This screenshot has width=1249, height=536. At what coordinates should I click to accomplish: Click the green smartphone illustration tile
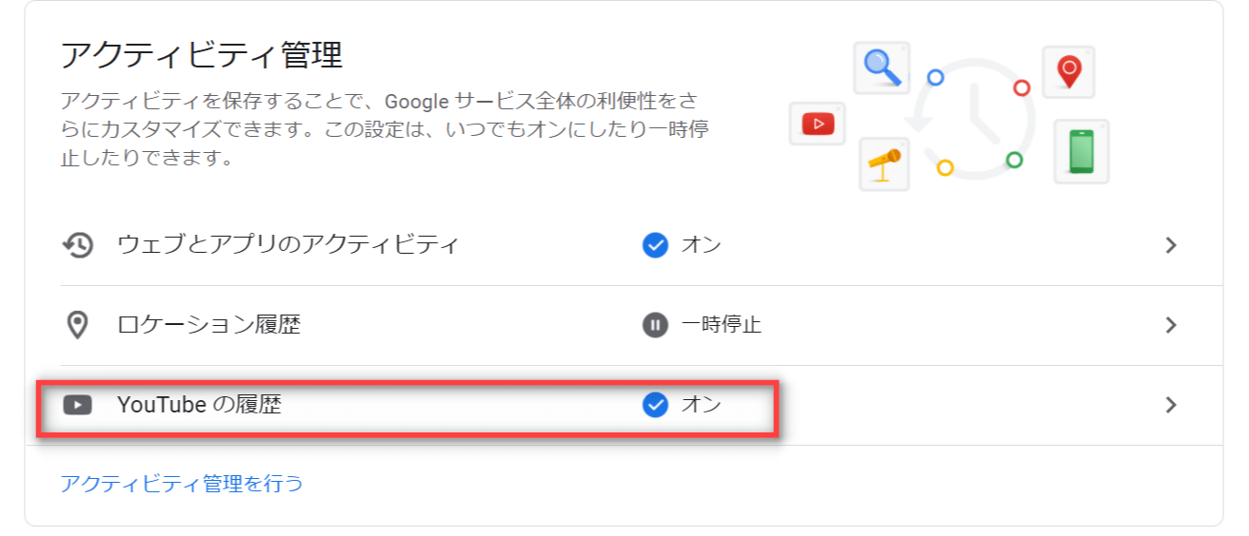[1081, 151]
